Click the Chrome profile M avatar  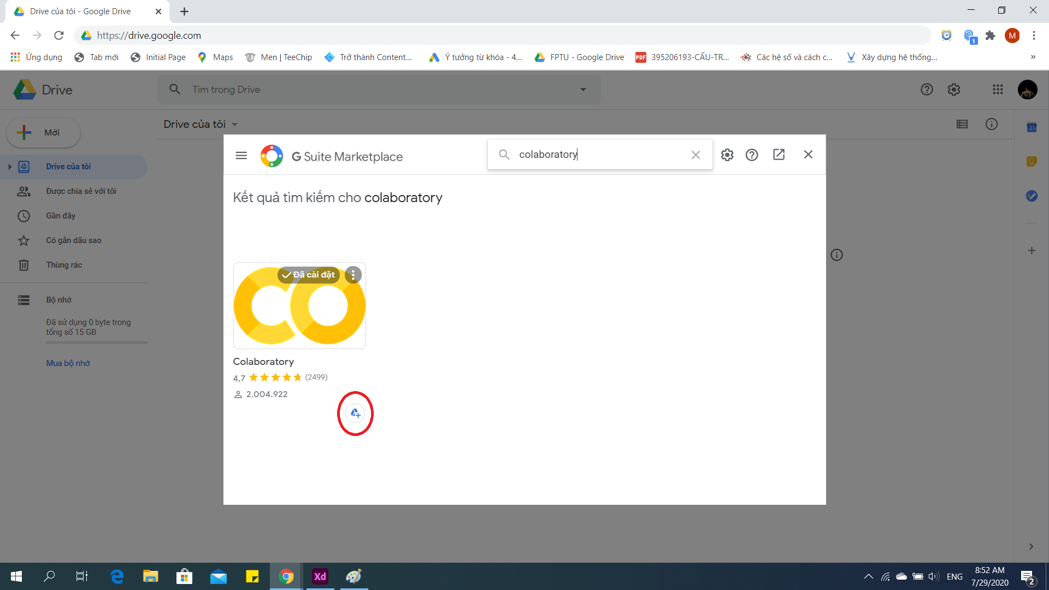pyautogui.click(x=1012, y=36)
